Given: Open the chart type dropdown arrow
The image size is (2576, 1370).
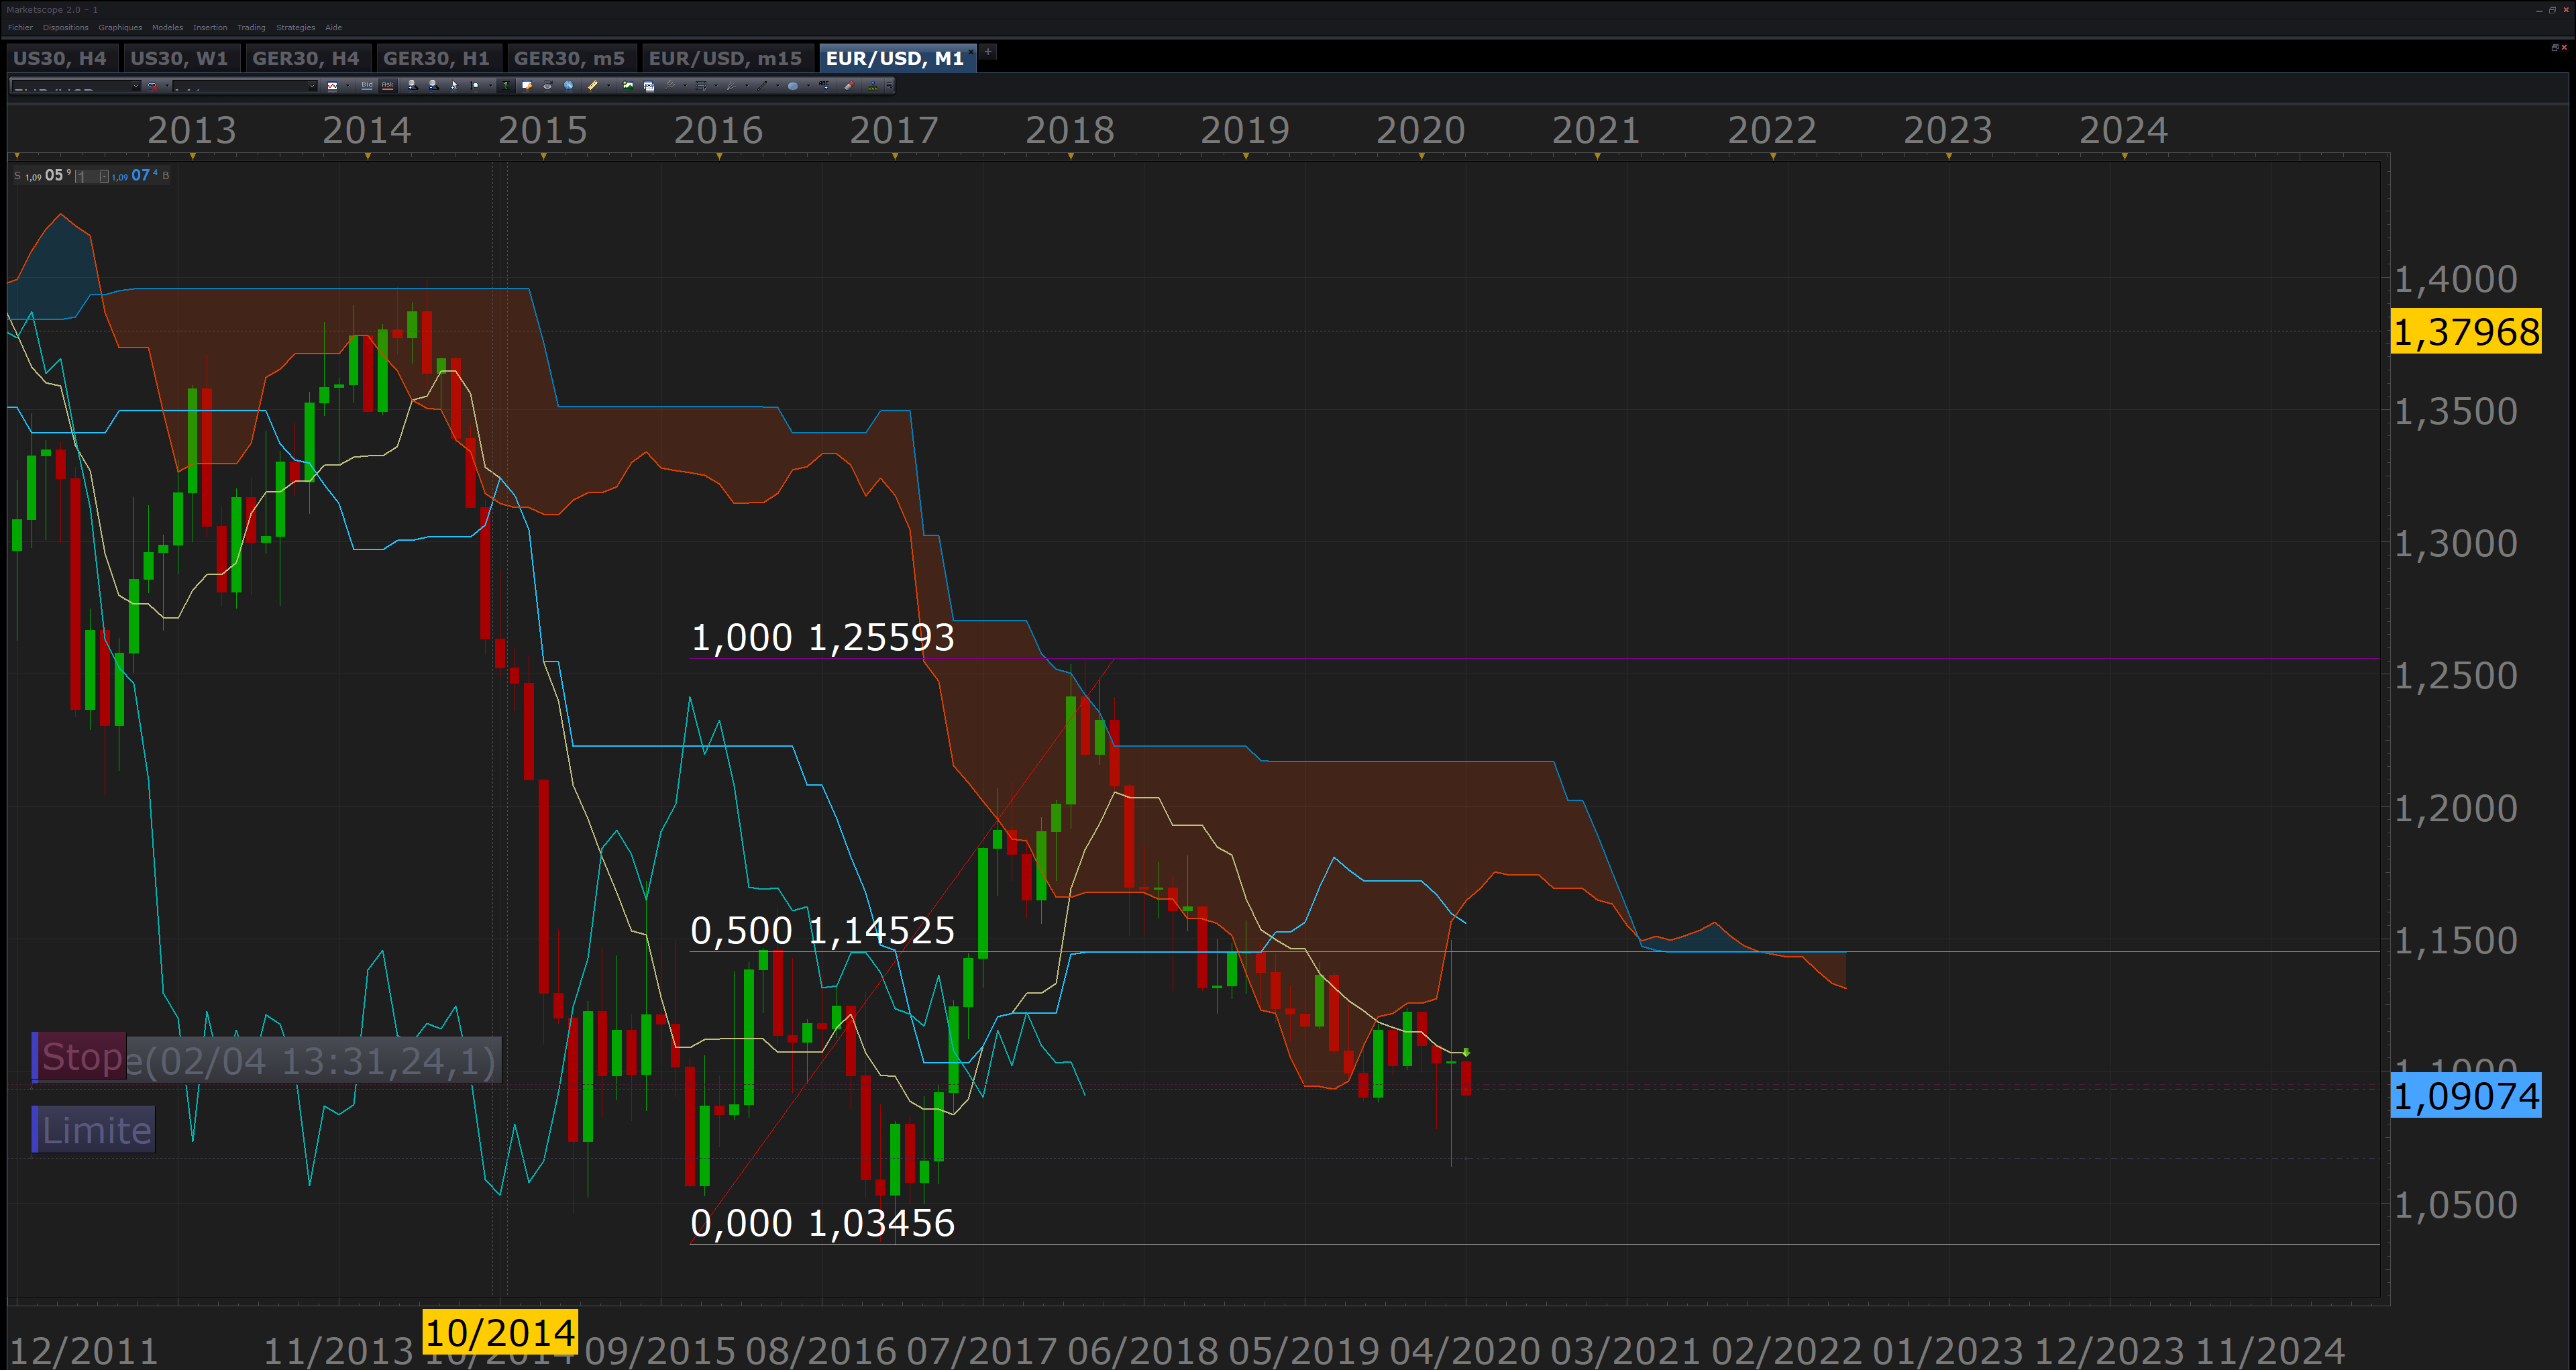Looking at the screenshot, I should (348, 86).
